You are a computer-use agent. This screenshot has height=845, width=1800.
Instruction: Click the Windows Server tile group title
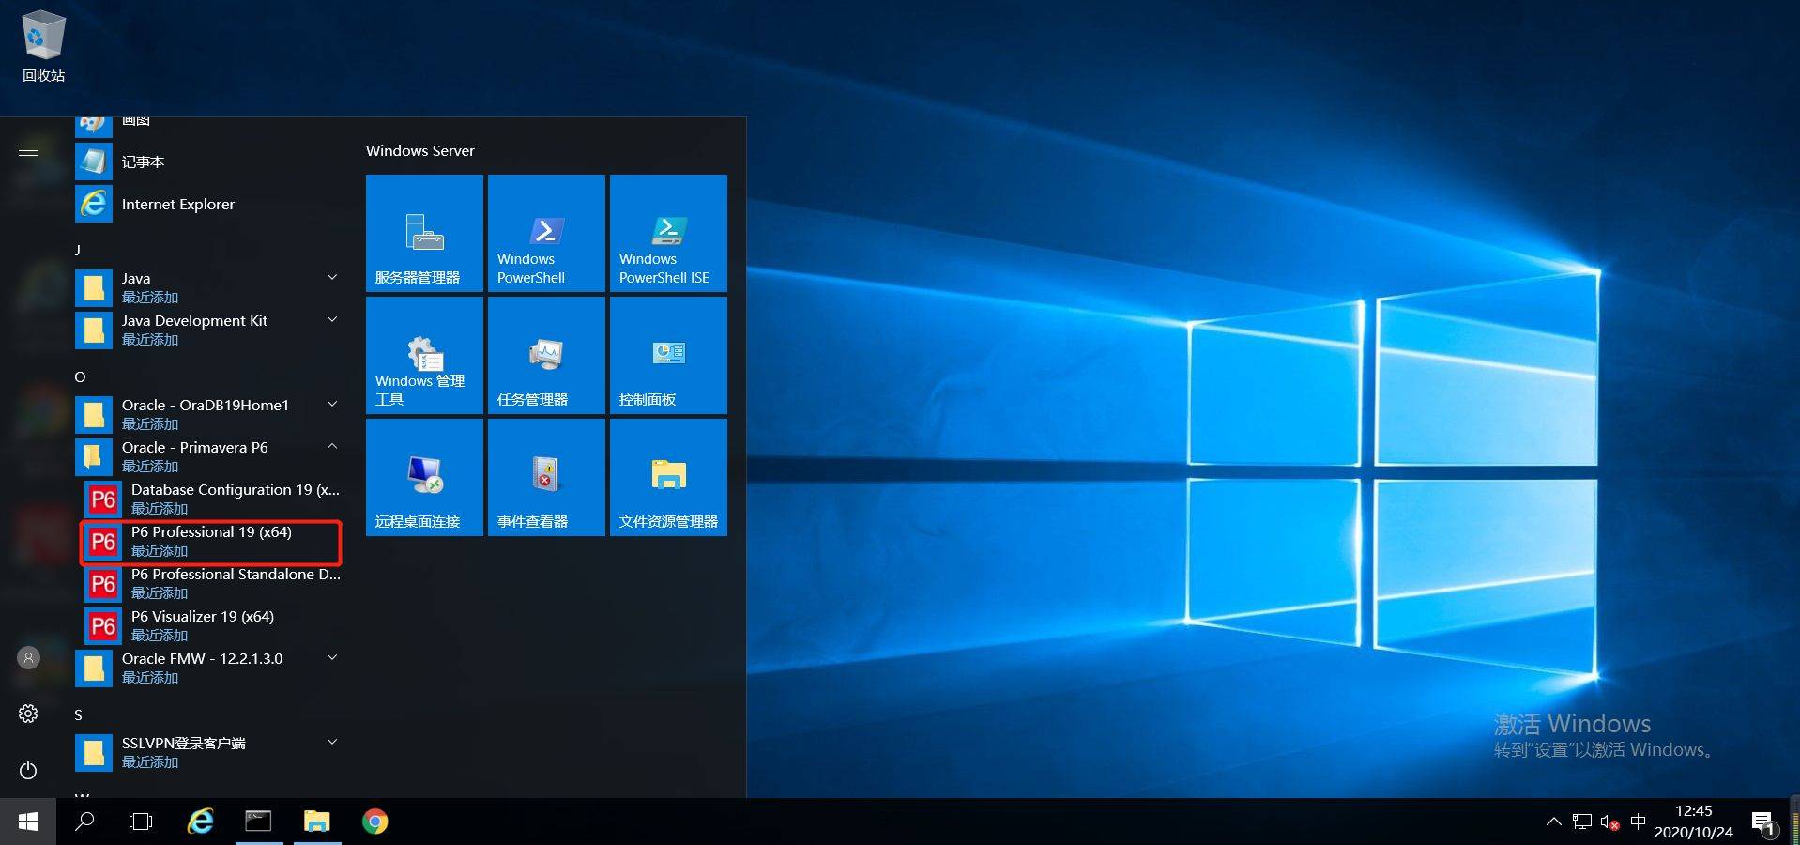tap(419, 150)
